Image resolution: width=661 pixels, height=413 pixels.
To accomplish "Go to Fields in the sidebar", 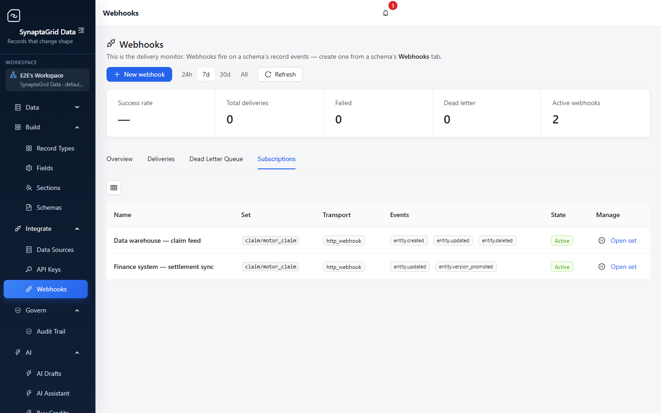I will pyautogui.click(x=45, y=168).
